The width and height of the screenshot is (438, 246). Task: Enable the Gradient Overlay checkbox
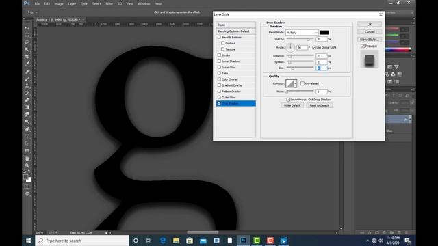[219, 85]
